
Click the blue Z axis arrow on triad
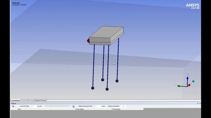(187, 81)
